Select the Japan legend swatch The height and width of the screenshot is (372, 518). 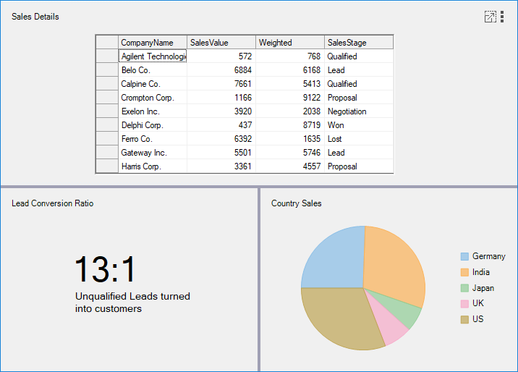464,288
